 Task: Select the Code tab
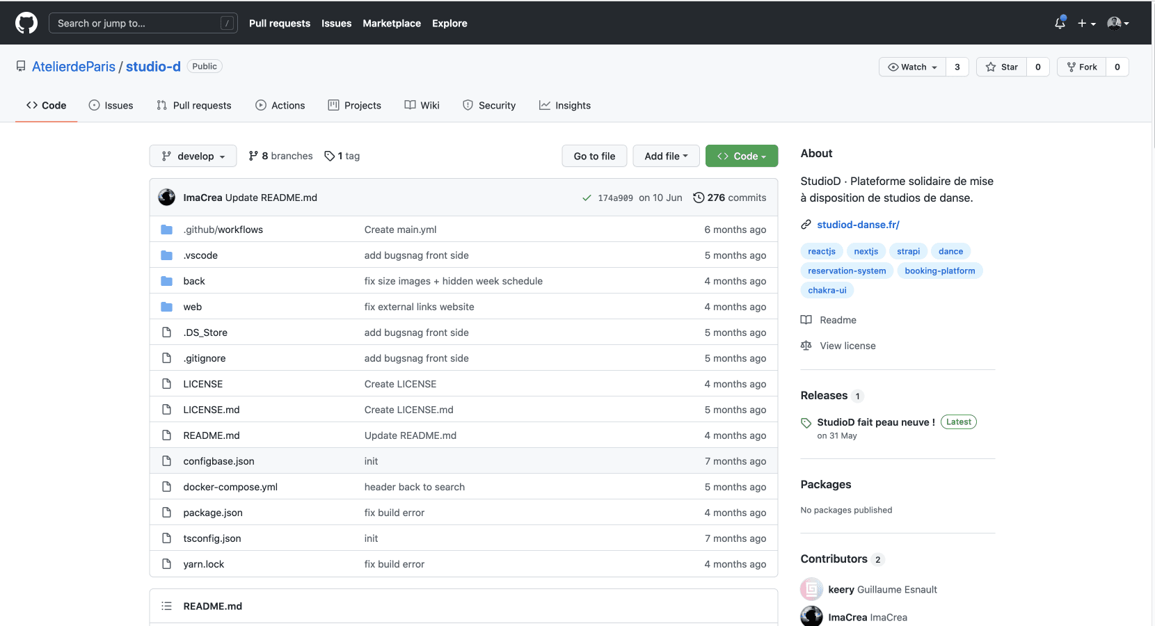tap(46, 105)
